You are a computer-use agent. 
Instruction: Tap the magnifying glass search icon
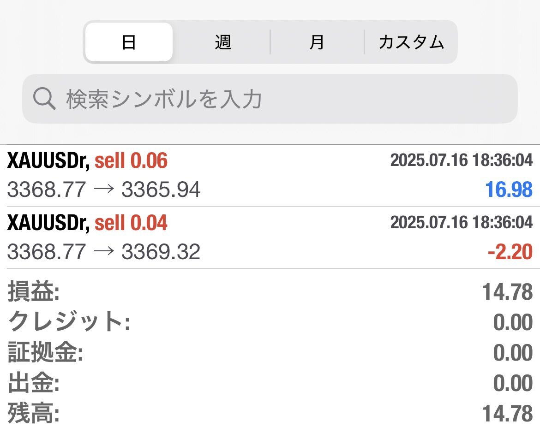(44, 98)
